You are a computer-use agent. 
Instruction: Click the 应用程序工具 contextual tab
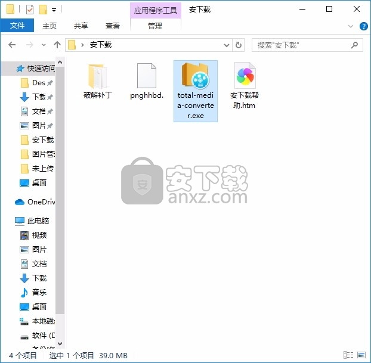pyautogui.click(x=156, y=10)
